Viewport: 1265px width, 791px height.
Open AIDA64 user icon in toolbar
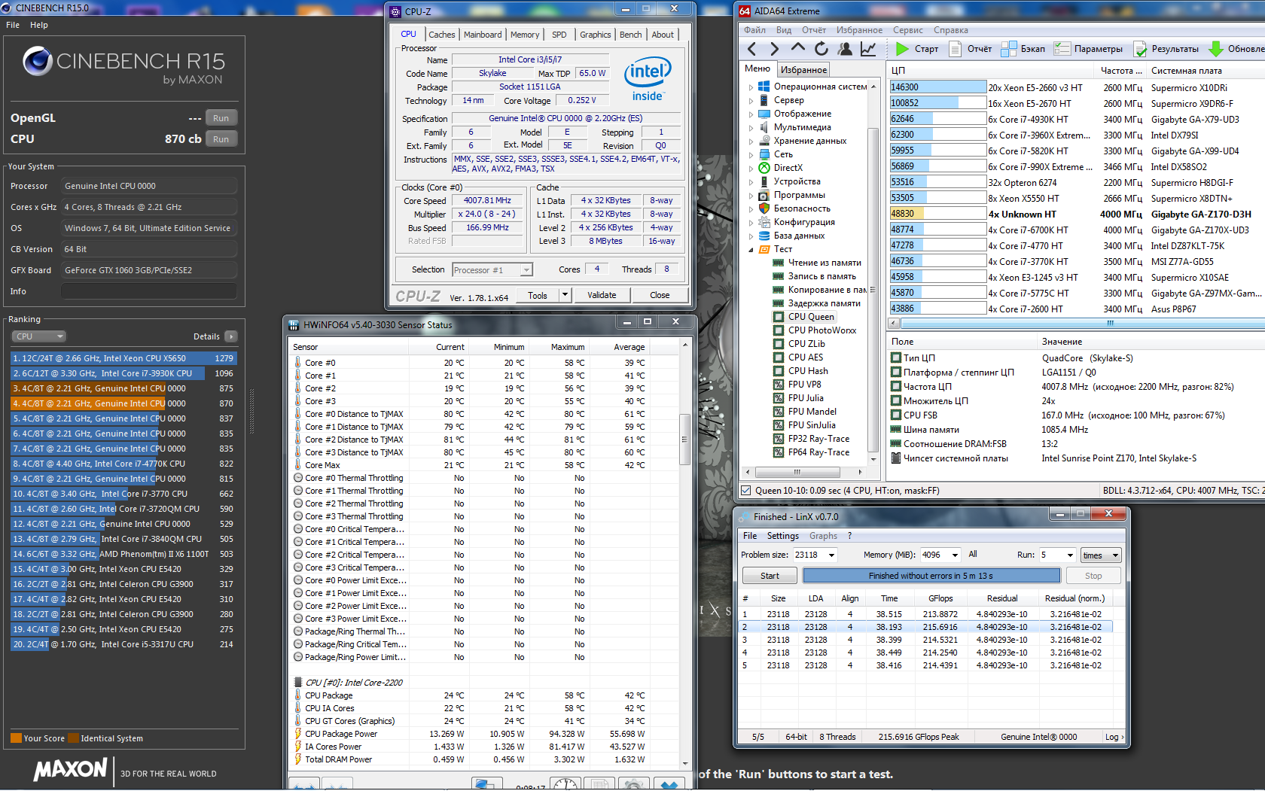coord(845,49)
